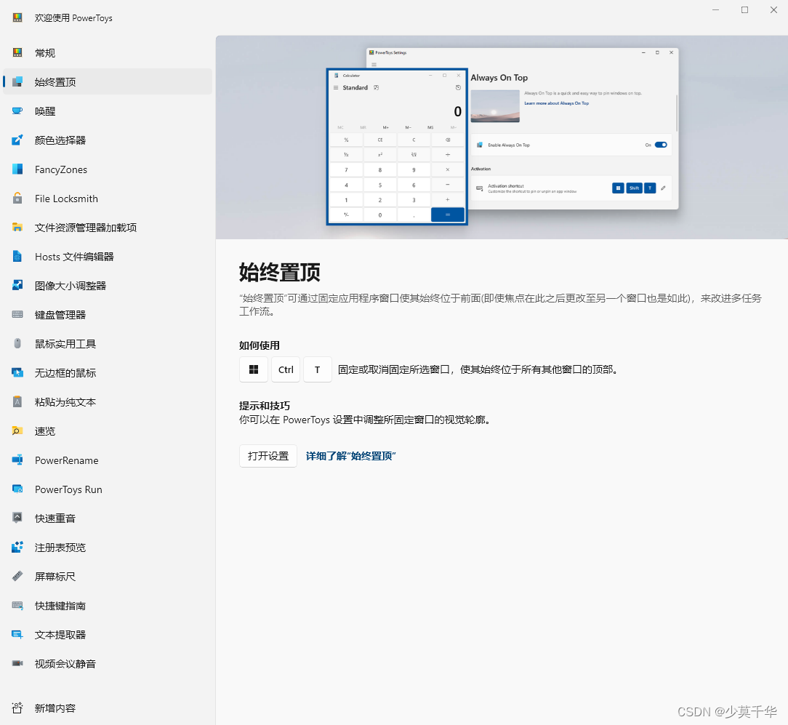Select the 快速重音 sidebar label
This screenshot has width=788, height=725.
(55, 518)
